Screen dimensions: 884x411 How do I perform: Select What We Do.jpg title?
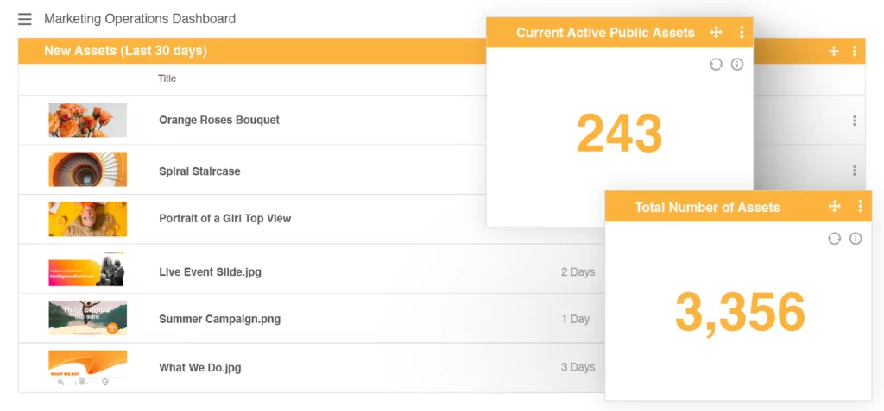pyautogui.click(x=199, y=368)
